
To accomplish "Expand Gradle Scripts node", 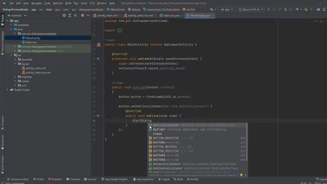I will [x=7, y=90].
